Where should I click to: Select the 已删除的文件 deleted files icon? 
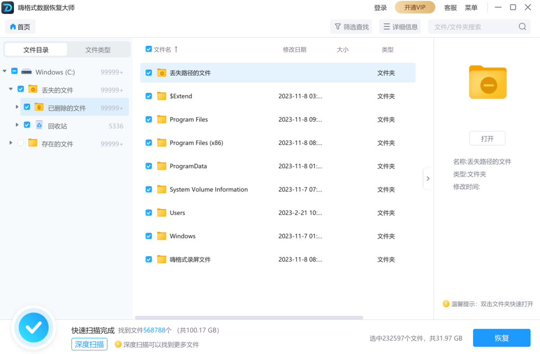pyautogui.click(x=40, y=107)
